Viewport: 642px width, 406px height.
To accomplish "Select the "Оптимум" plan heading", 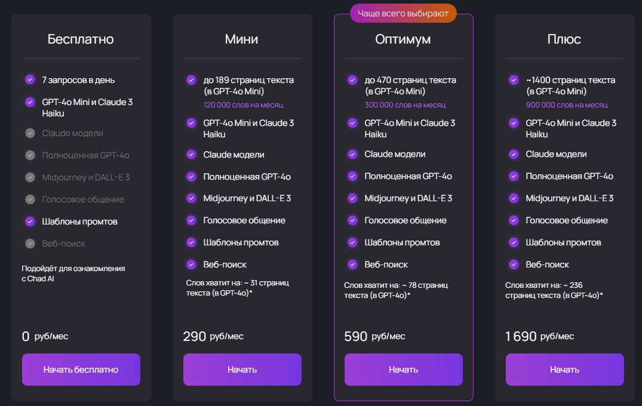I will (x=403, y=39).
